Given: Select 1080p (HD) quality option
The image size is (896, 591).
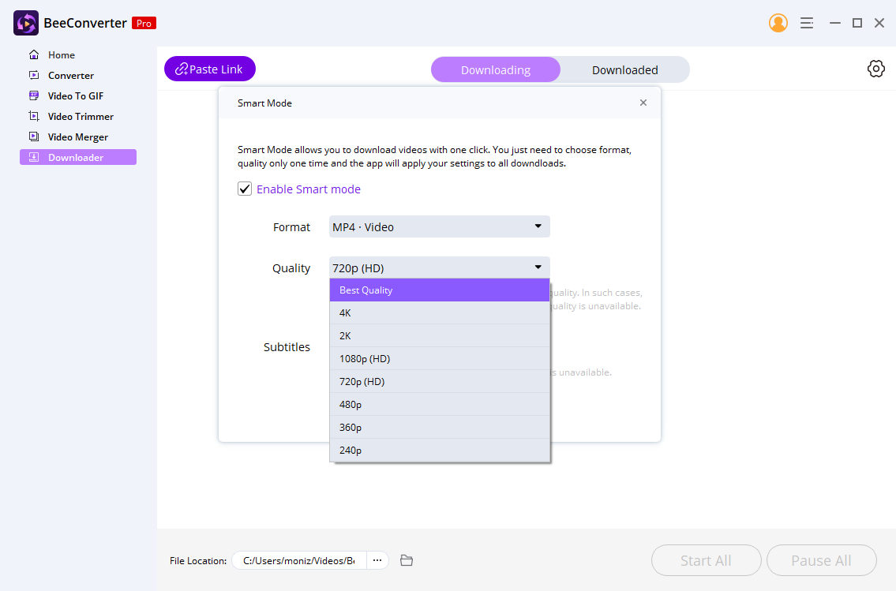Looking at the screenshot, I should [439, 359].
